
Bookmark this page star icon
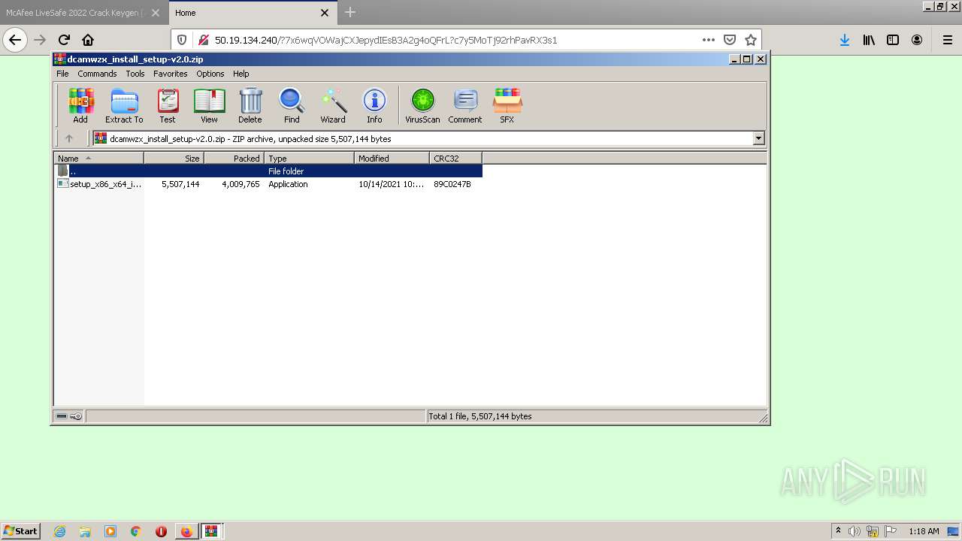(751, 40)
